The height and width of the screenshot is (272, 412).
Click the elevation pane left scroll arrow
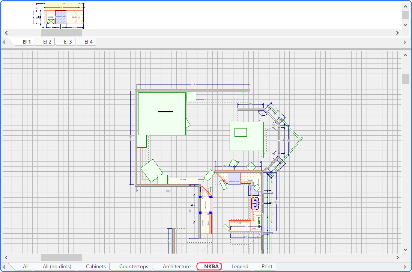(6, 33)
